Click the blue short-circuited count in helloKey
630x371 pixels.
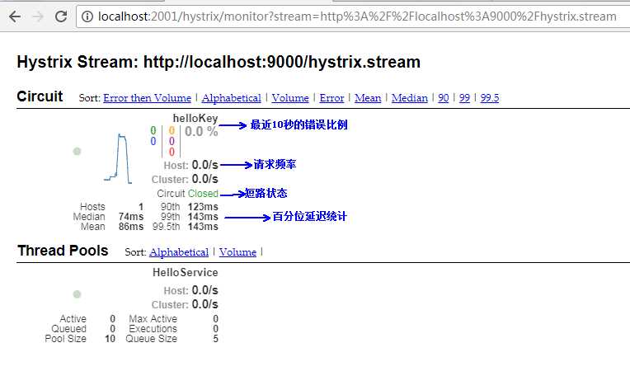[153, 141]
